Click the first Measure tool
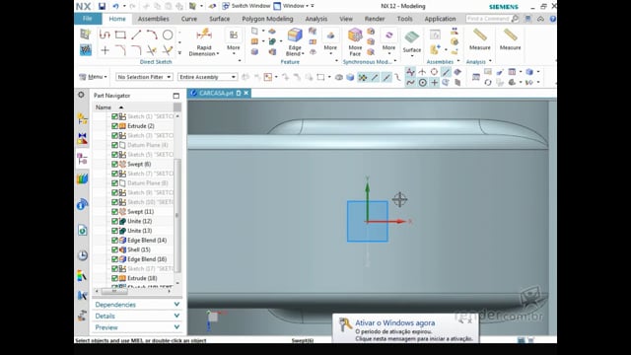Viewport: 631px width, 355px height. click(x=480, y=39)
